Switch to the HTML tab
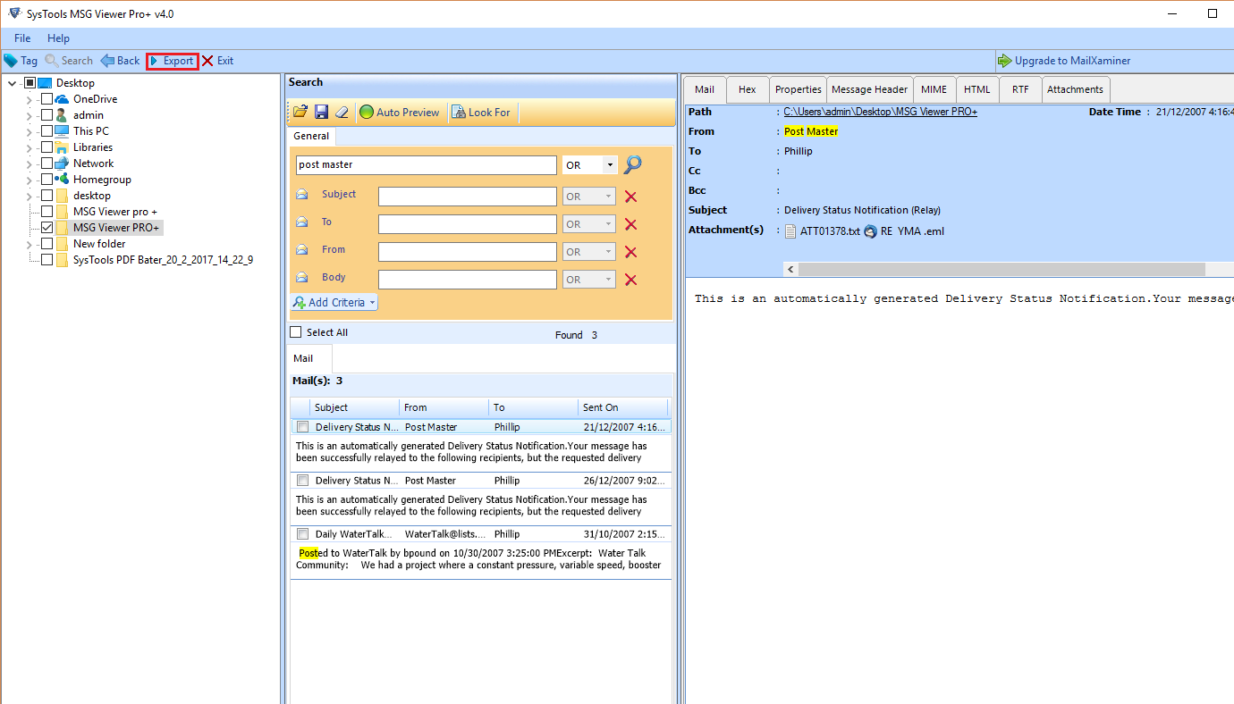 pos(976,89)
